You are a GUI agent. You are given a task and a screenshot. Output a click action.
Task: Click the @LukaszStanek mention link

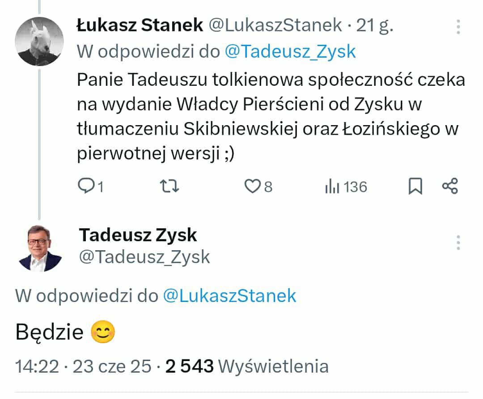pyautogui.click(x=229, y=296)
